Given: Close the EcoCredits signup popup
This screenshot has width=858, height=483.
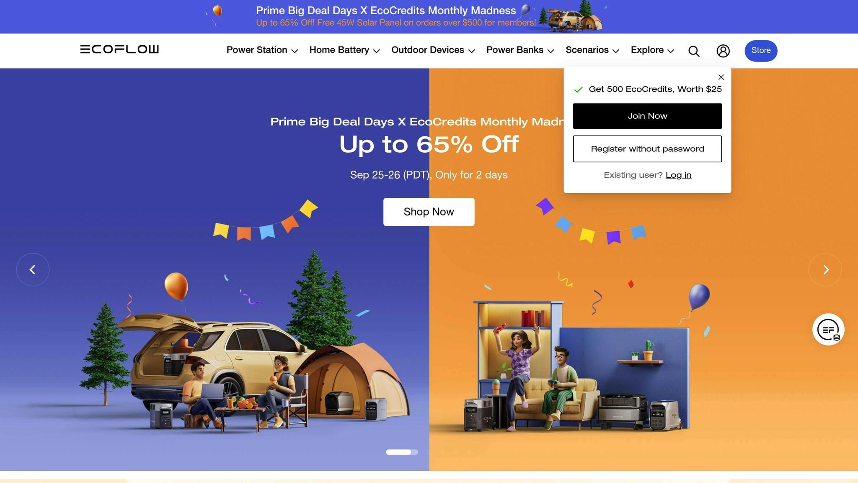Looking at the screenshot, I should click(721, 77).
